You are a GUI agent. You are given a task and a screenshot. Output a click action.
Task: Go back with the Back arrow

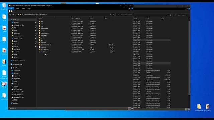[10, 15]
